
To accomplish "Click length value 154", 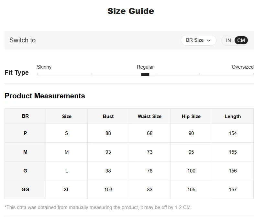I will click(x=233, y=133).
